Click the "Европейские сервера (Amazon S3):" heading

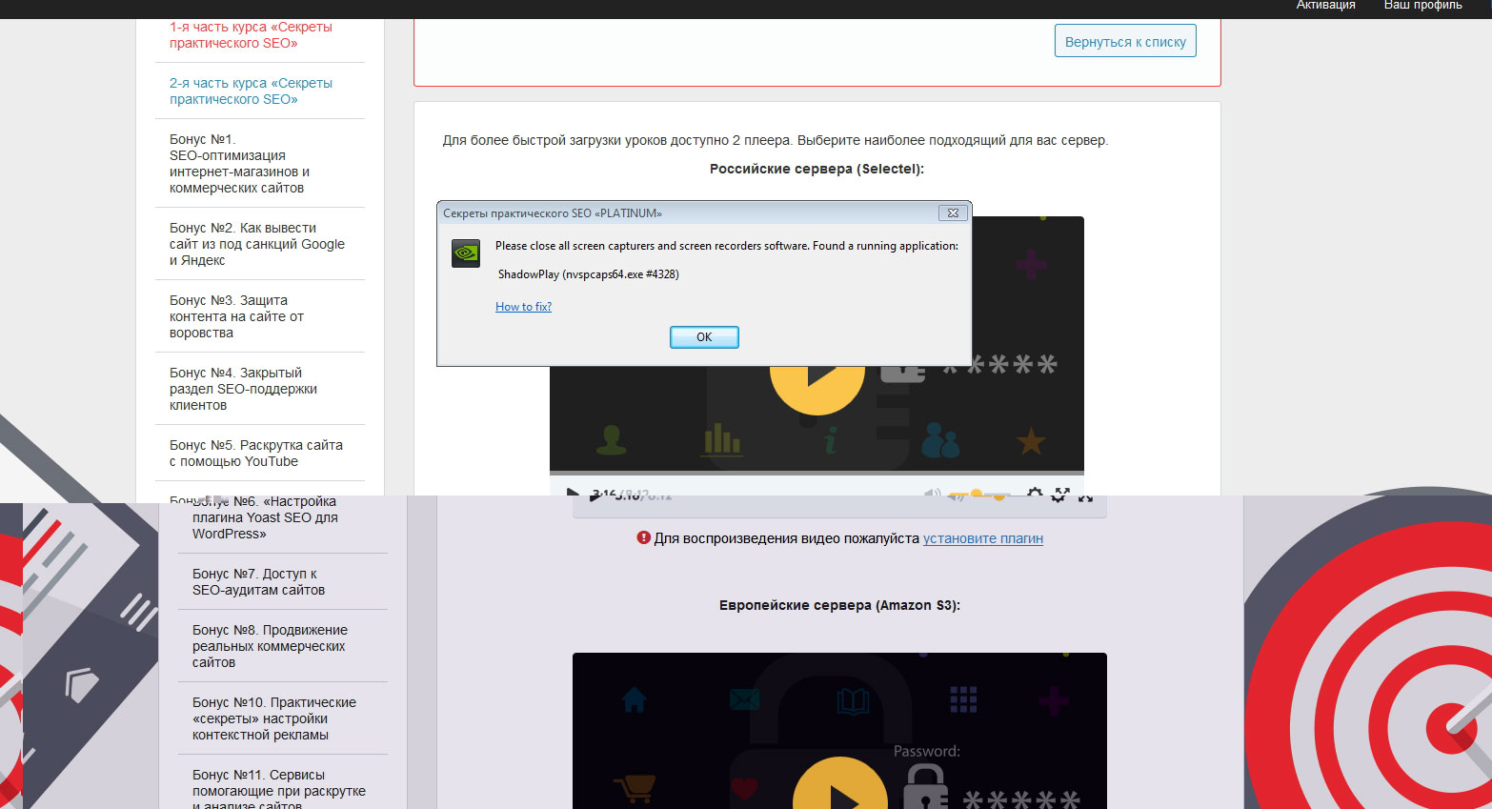click(x=839, y=605)
